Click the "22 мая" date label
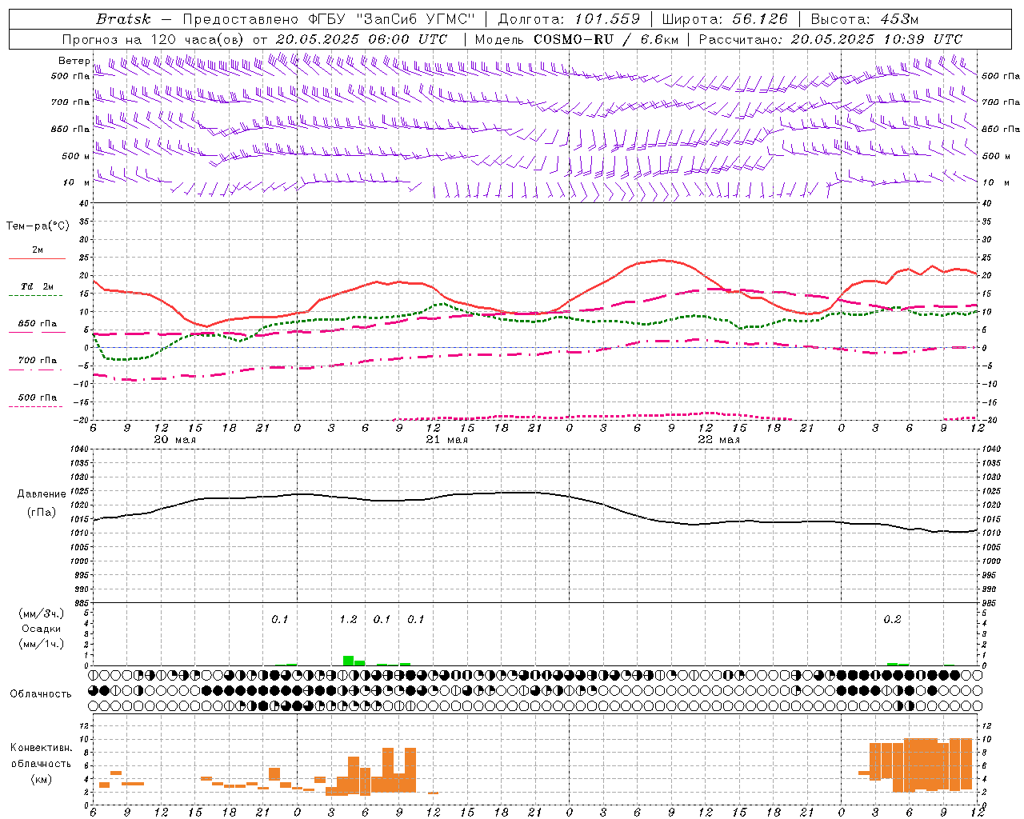This screenshot has height=819, width=1024. click(718, 440)
